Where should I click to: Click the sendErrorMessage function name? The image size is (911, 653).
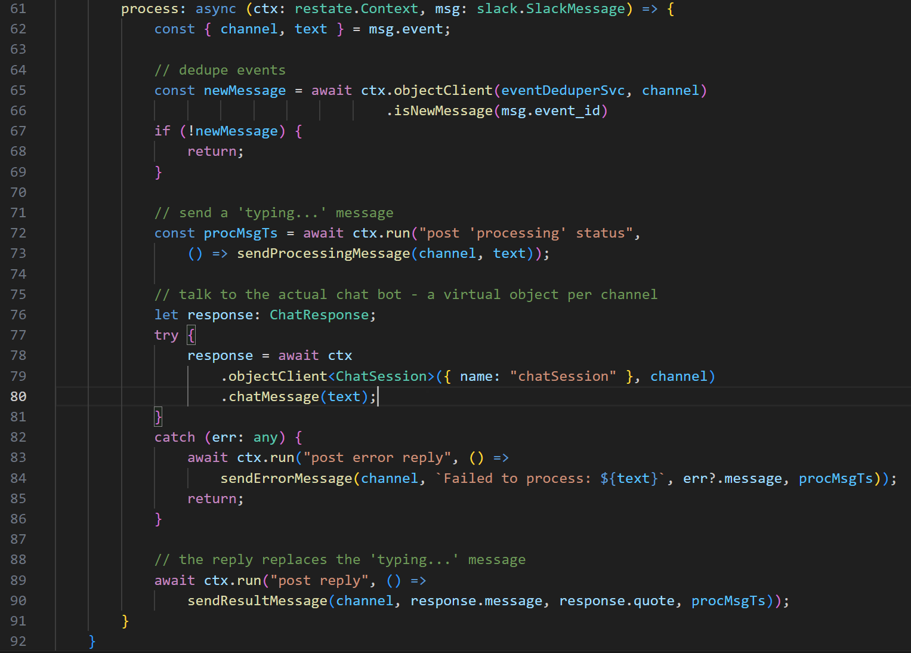click(x=286, y=479)
